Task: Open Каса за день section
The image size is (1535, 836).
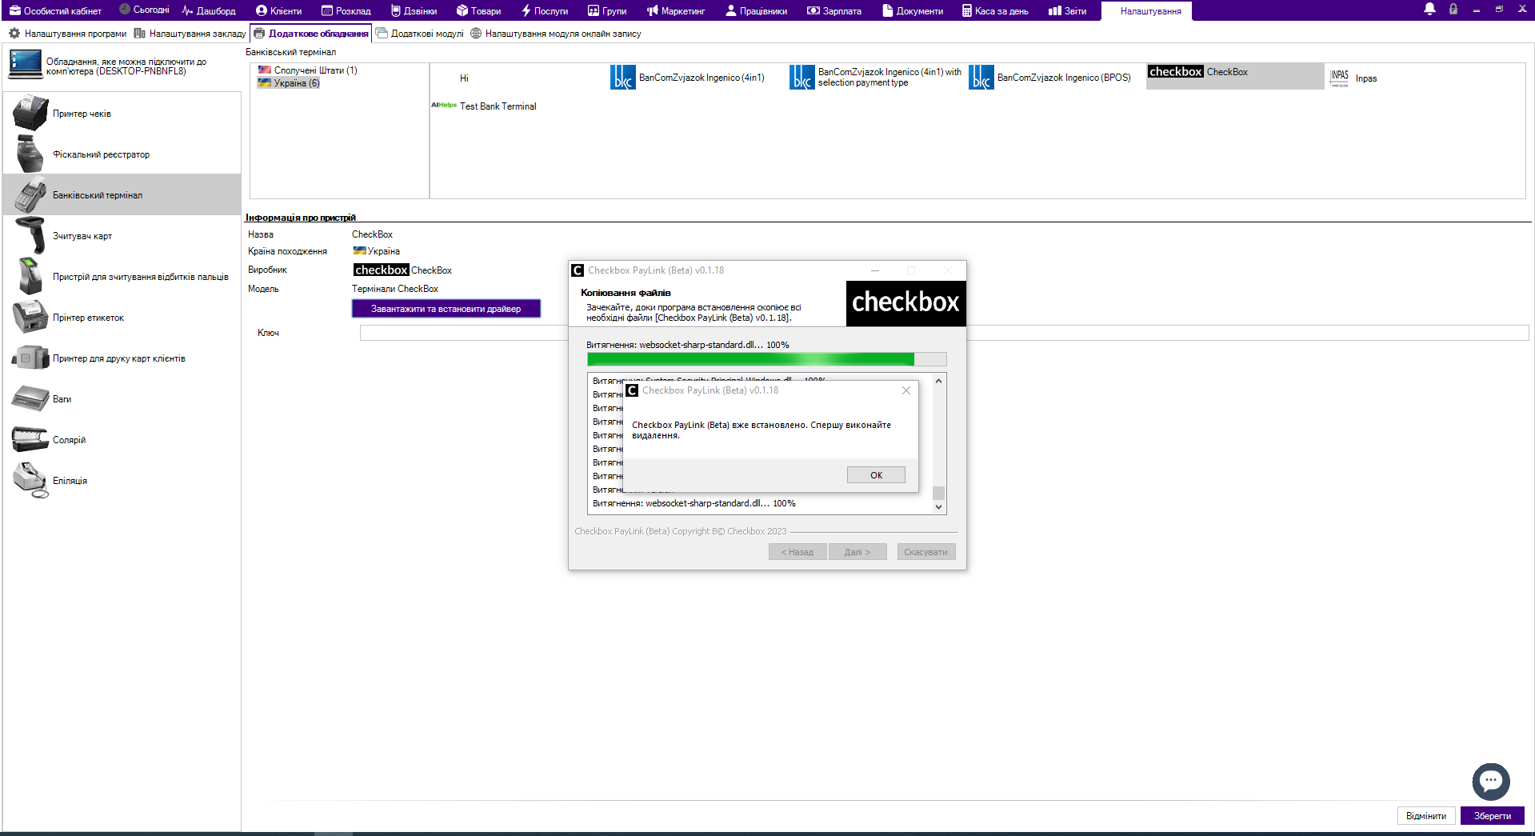Action: (995, 10)
